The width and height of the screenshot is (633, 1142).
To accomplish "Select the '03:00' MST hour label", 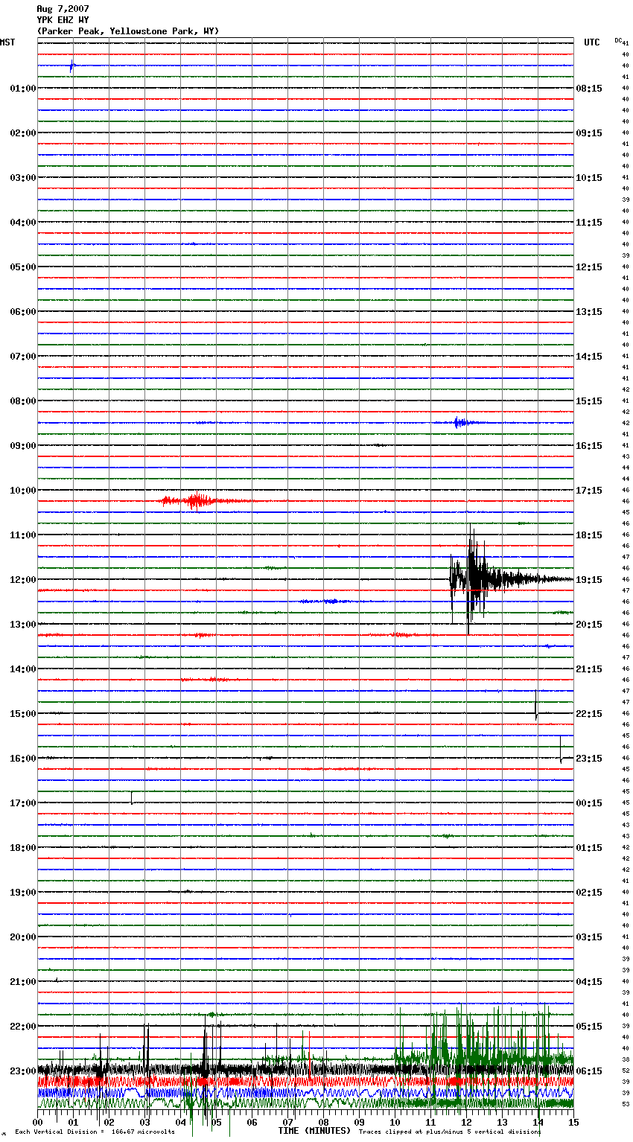I will 23,178.
